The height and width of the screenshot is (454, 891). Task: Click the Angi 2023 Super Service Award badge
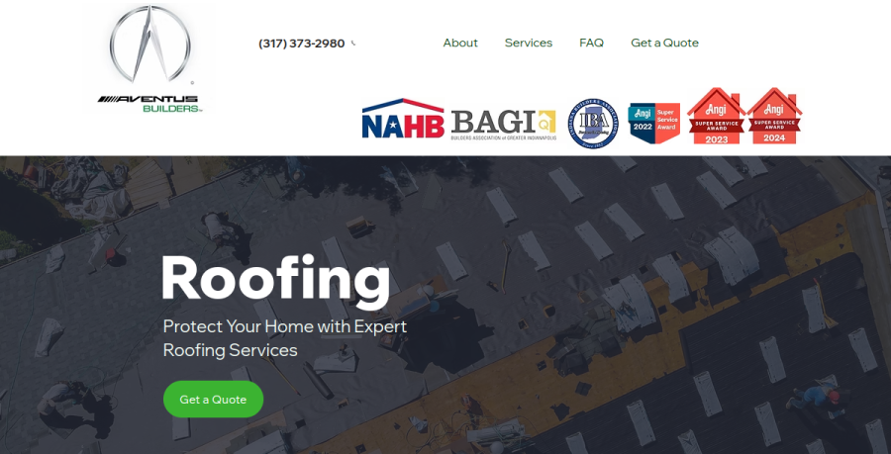716,116
